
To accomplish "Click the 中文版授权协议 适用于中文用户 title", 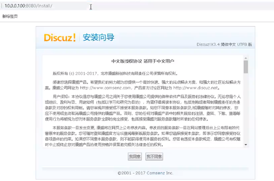I will (143, 61).
